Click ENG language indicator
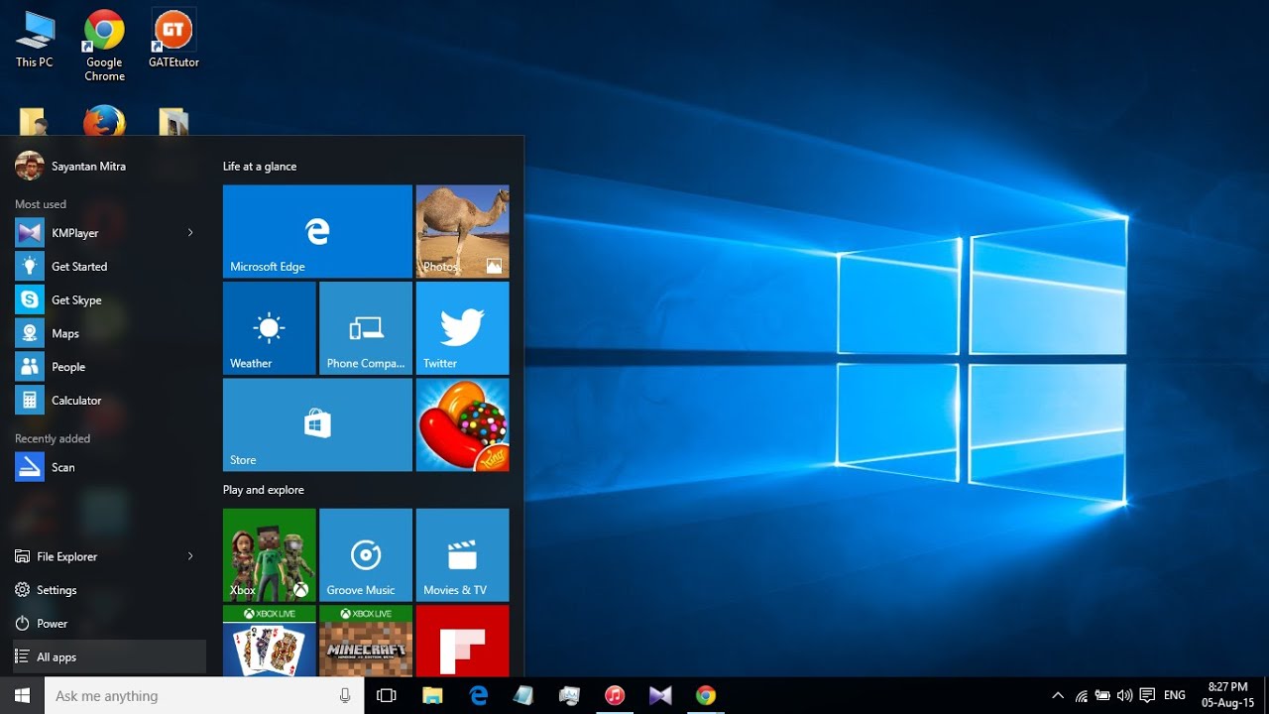Image resolution: width=1269 pixels, height=714 pixels. tap(1175, 696)
